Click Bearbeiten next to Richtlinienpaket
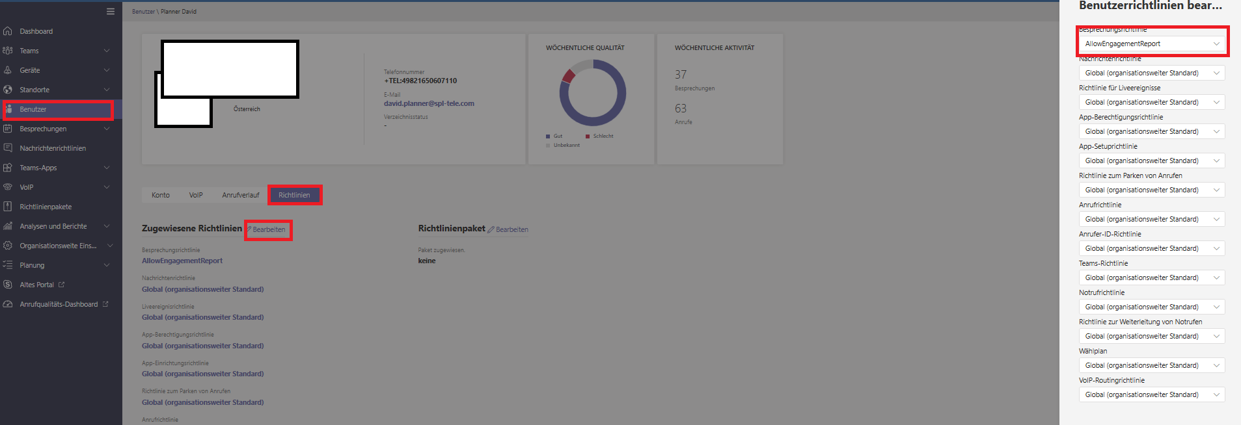 pos(508,229)
